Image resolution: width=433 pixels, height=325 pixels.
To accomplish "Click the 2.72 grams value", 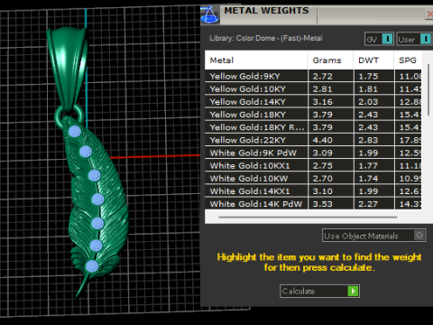I will (x=323, y=77).
